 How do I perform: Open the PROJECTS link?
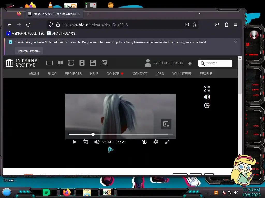click(x=73, y=73)
